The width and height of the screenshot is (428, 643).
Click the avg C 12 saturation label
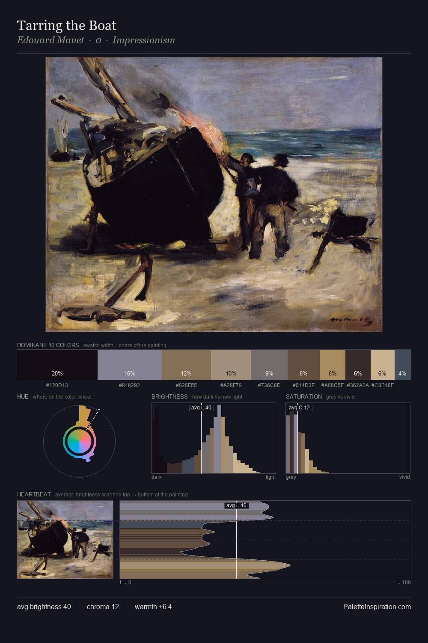pyautogui.click(x=299, y=408)
